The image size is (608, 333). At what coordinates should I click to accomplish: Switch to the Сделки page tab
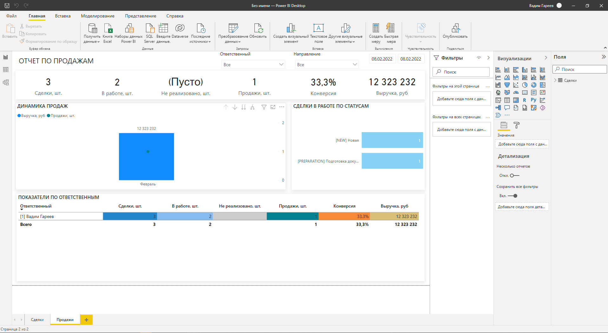click(37, 320)
